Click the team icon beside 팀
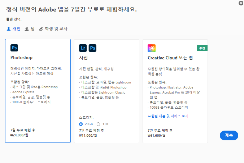This screenshot has height=163, width=244. tap(27, 29)
